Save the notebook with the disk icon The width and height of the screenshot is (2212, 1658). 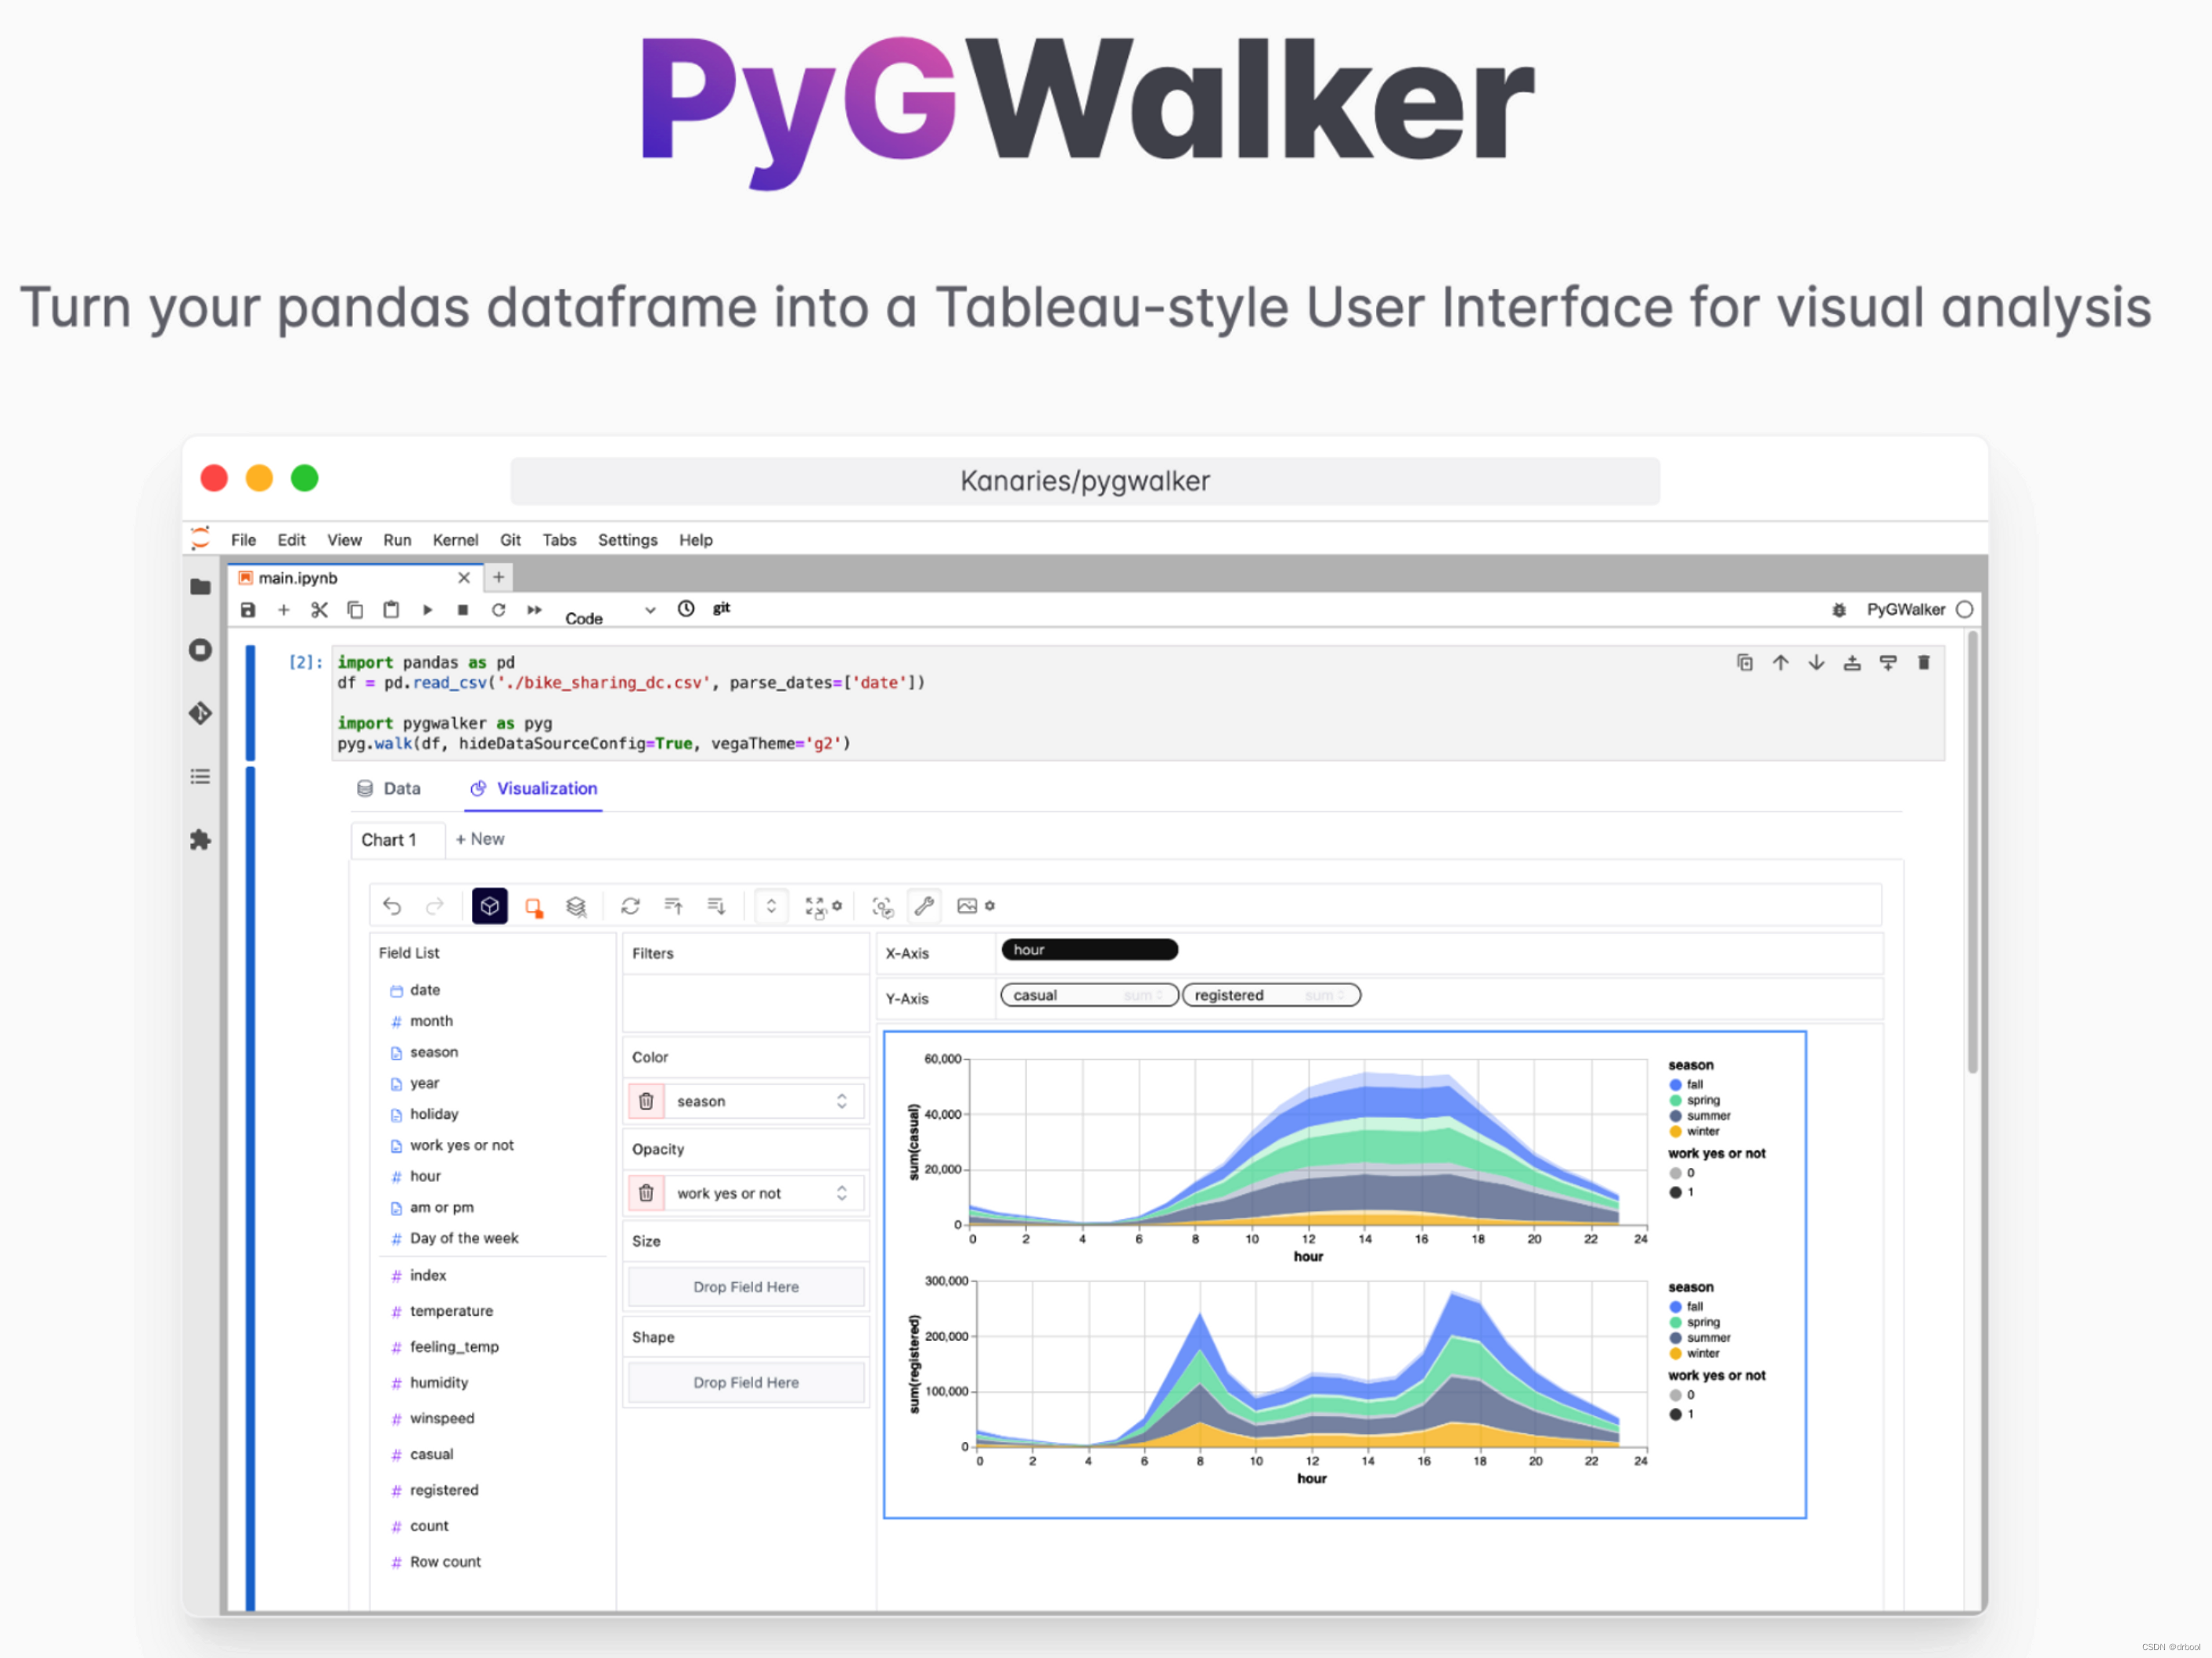pyautogui.click(x=248, y=609)
